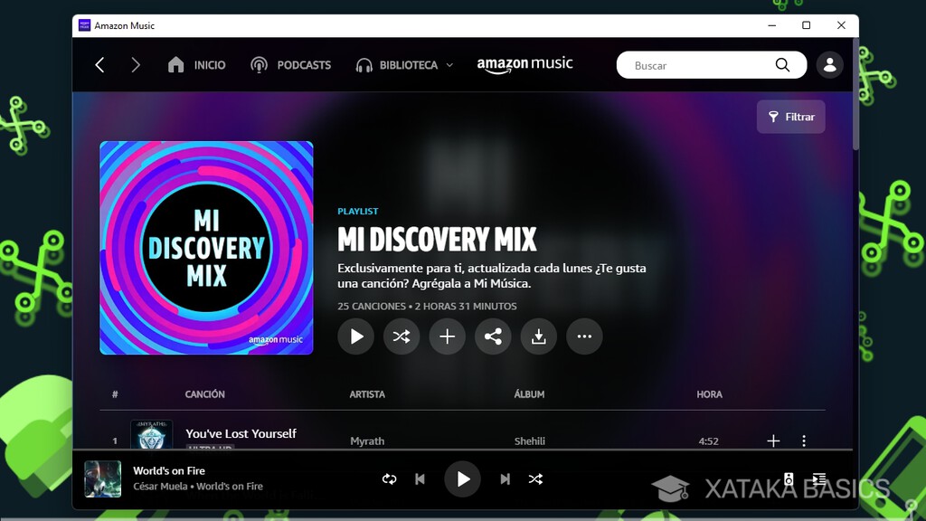Play the Mi Discovery Mix playlist
Viewport: 926px width, 521px height.
click(355, 336)
